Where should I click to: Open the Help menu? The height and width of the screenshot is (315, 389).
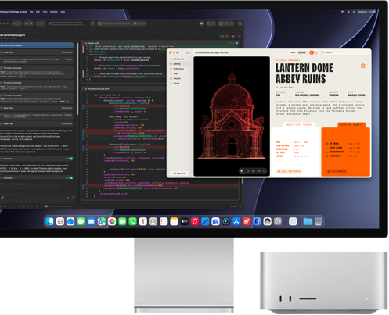63,12
